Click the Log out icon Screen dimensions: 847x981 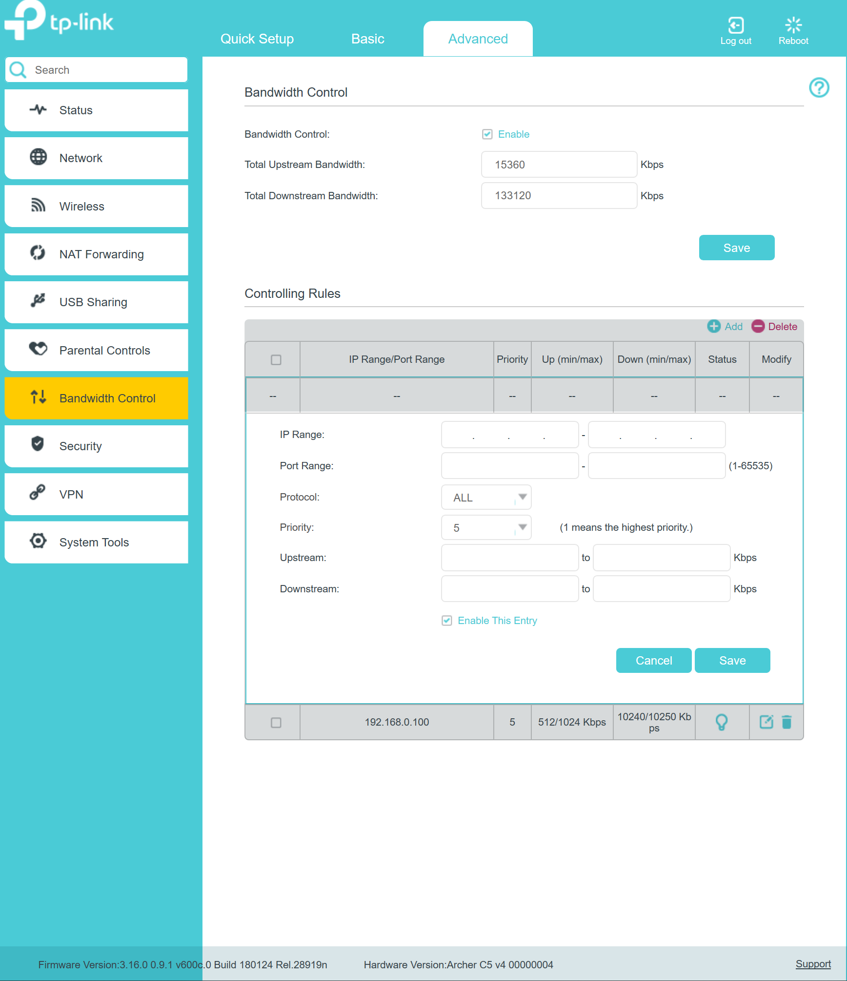(x=735, y=25)
